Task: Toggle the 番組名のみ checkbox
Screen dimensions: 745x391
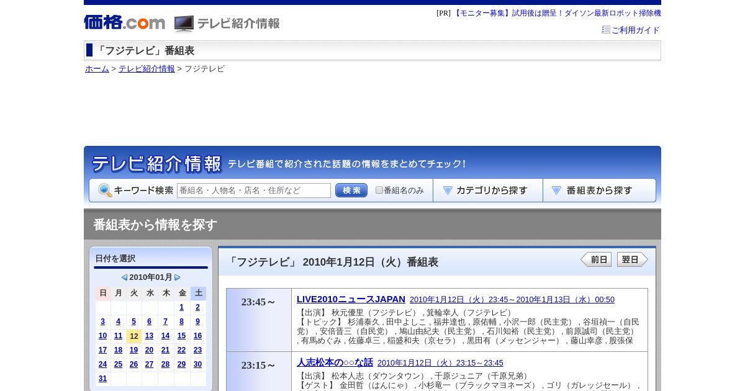Action: pyautogui.click(x=379, y=190)
